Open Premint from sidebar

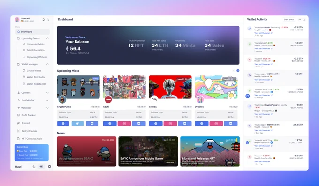pyautogui.click(x=26, y=123)
